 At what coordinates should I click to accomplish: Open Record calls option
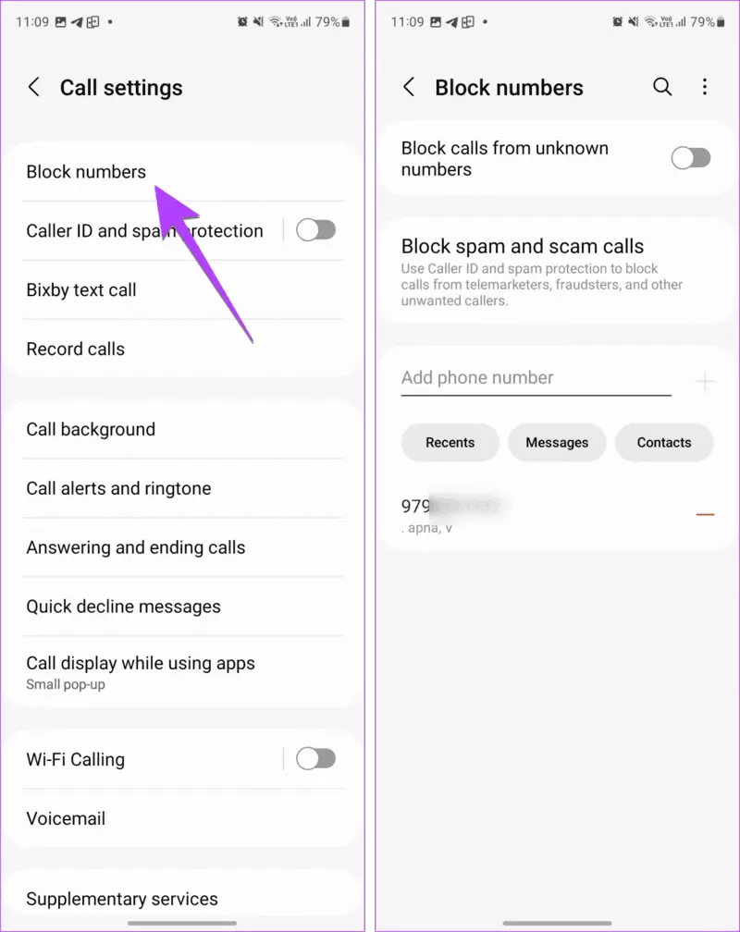pyautogui.click(x=183, y=349)
